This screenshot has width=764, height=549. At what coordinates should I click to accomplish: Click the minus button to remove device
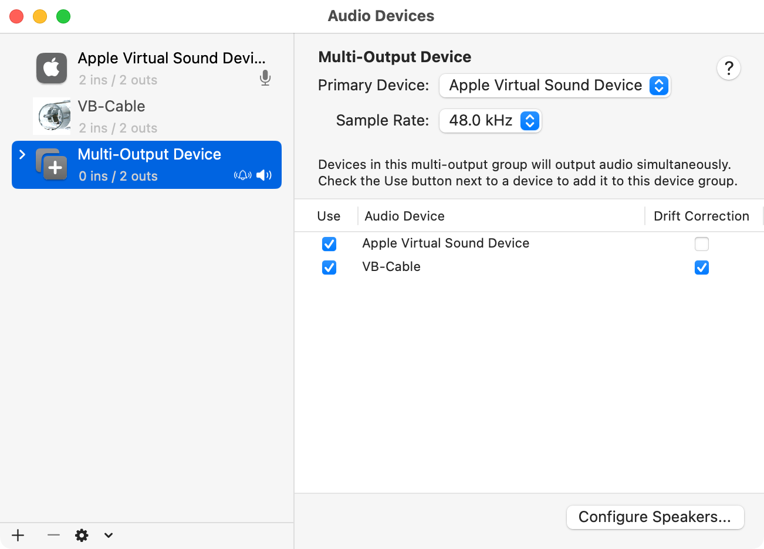coord(53,535)
